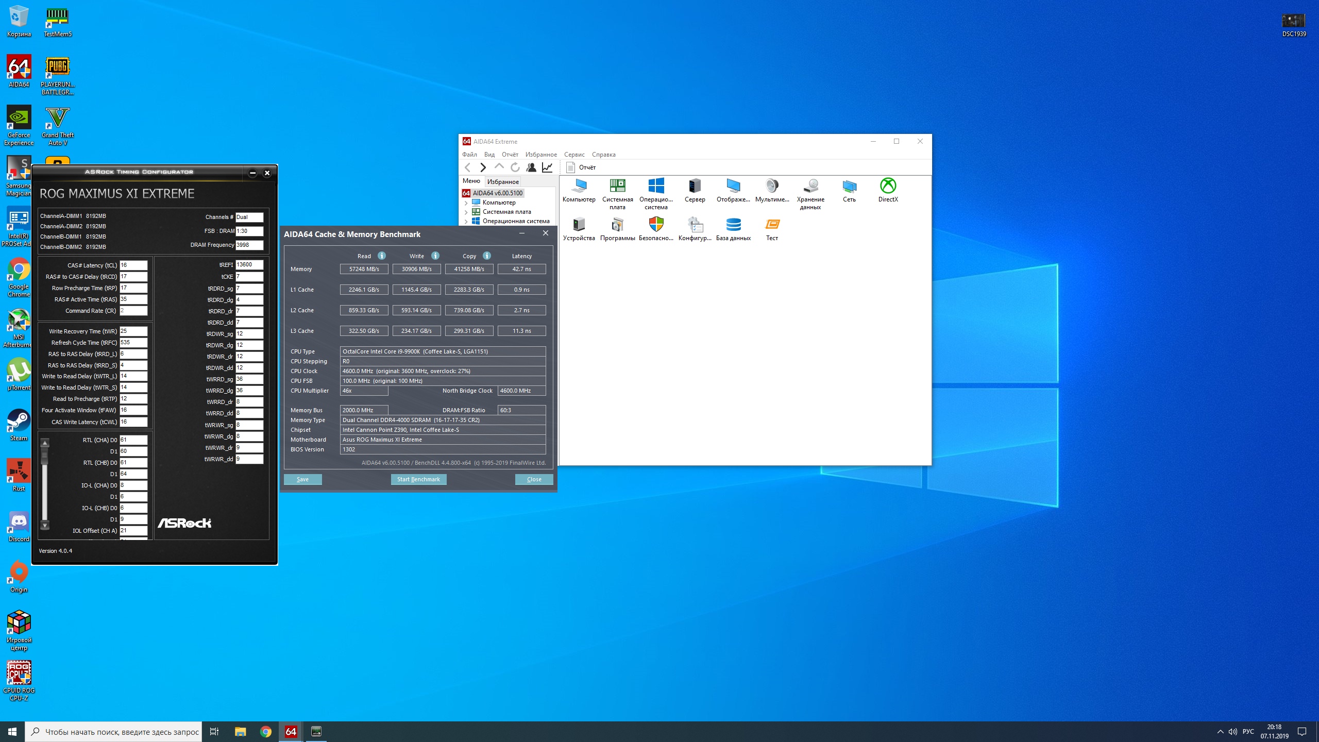Image resolution: width=1319 pixels, height=742 pixels.
Task: Open the База данных icon
Action: pyautogui.click(x=733, y=225)
